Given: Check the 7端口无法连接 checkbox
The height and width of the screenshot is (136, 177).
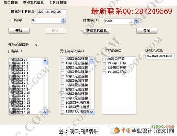Looking at the screenshot, I should click(x=63, y=90).
